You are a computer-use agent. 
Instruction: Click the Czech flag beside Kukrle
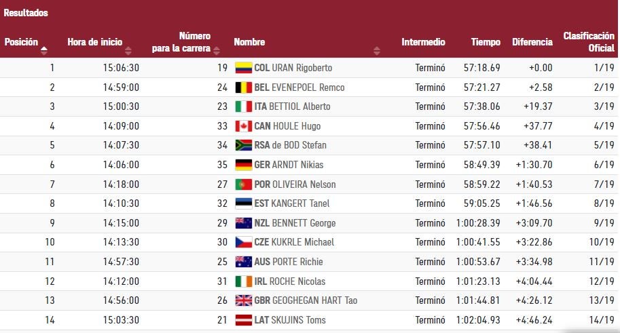243,242
